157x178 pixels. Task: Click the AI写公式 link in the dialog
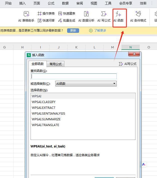[128, 64]
